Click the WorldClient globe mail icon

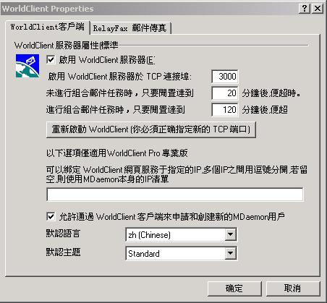[x=27, y=66]
